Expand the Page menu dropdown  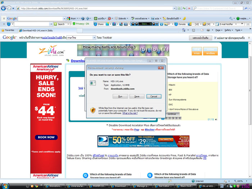coord(219,30)
